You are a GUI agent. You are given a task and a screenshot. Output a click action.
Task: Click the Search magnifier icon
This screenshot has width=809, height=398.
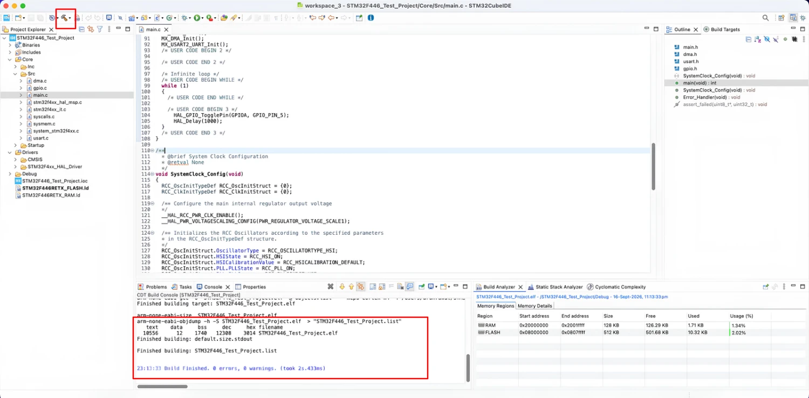coord(765,18)
